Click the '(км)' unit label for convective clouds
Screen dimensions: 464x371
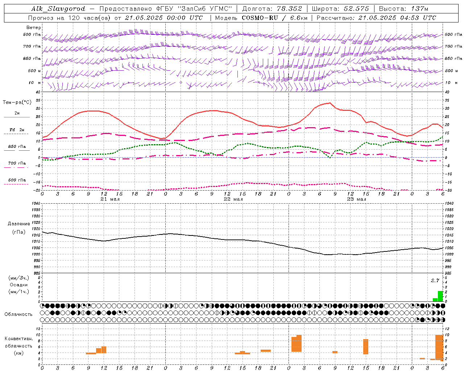tap(19, 353)
